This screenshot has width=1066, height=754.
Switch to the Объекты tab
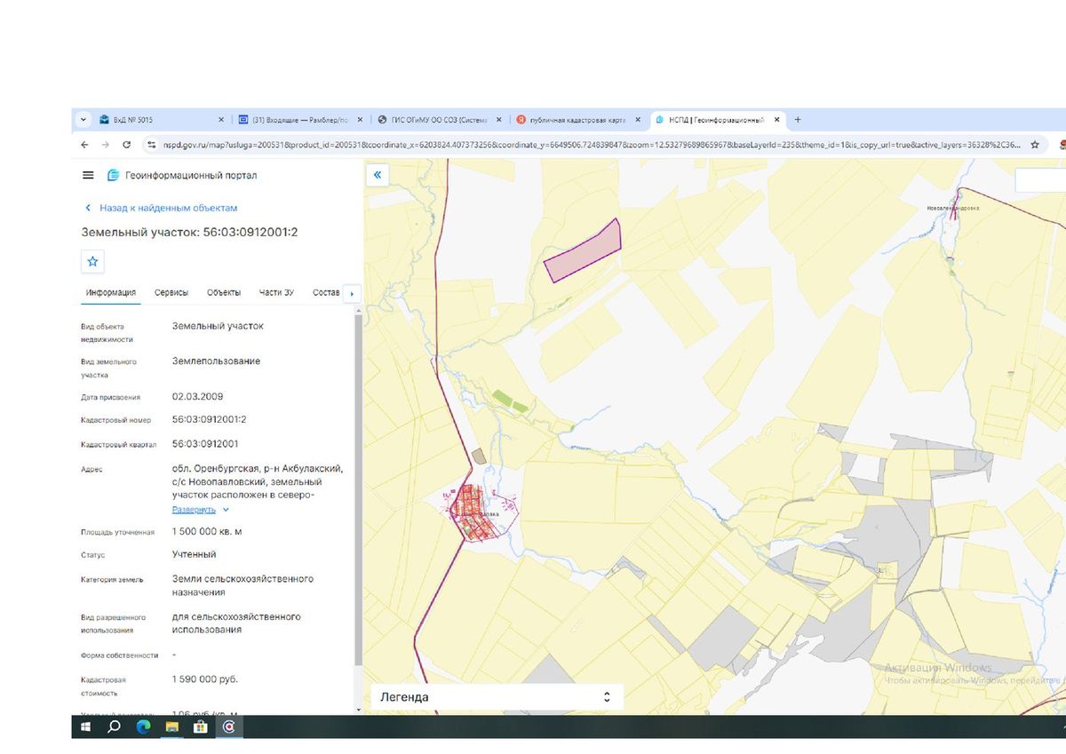click(224, 292)
